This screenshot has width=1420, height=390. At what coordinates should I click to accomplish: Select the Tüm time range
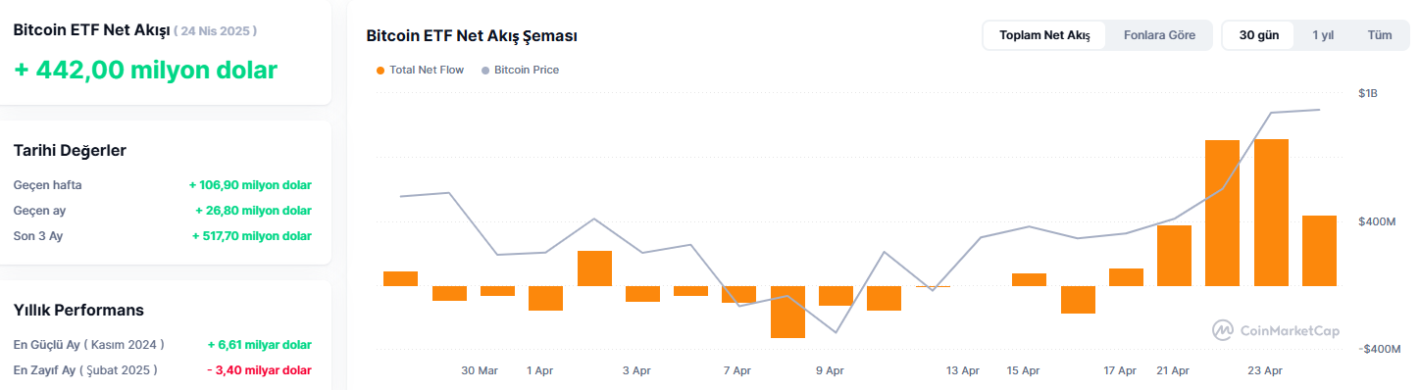(x=1380, y=35)
